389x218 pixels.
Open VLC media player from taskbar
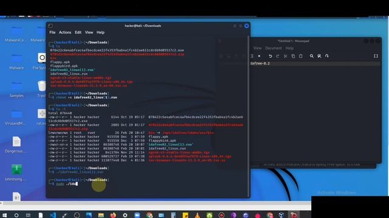pyautogui.click(x=197, y=216)
